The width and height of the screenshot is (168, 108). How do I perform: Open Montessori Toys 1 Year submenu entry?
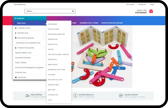[x=56, y=70]
